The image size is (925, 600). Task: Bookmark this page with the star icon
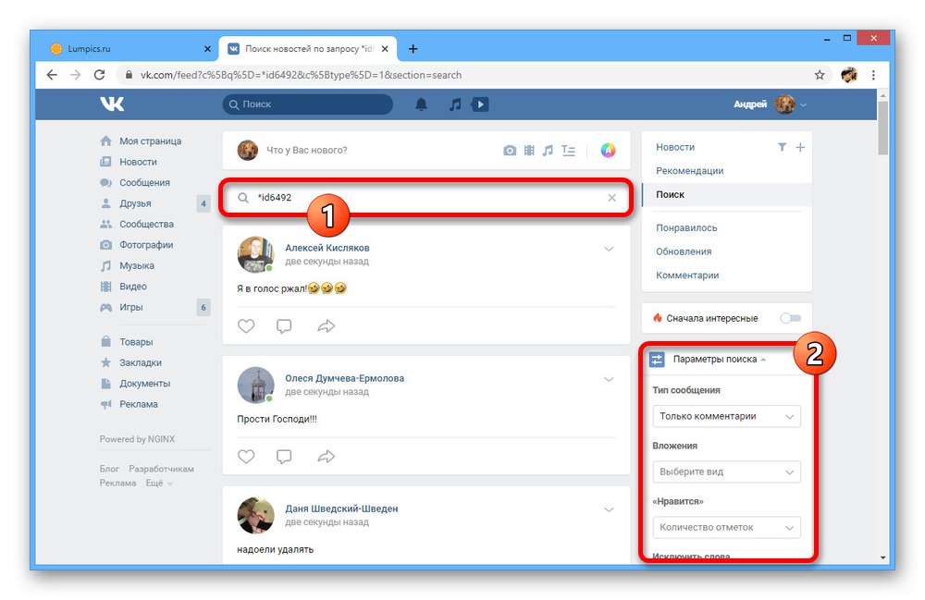pos(820,75)
